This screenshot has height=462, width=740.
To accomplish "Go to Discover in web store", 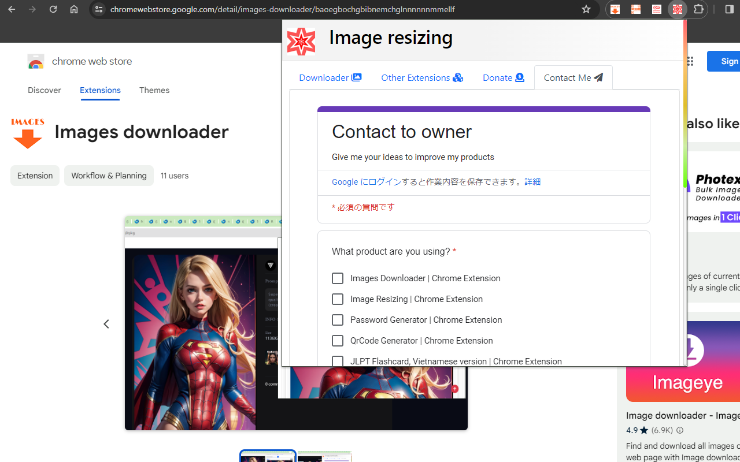I will click(x=45, y=90).
